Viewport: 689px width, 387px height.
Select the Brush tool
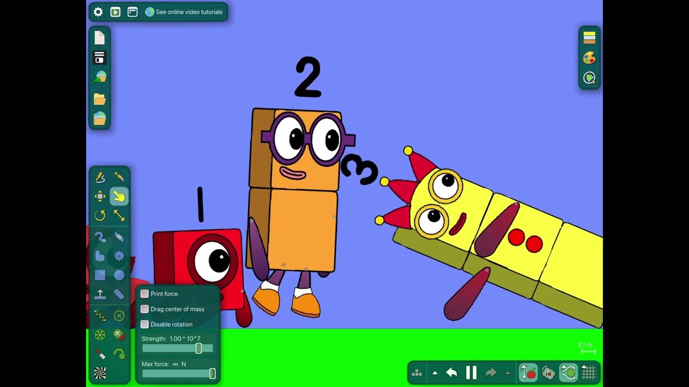100,237
